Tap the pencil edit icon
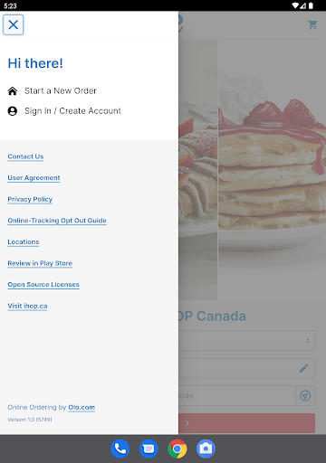326x463 pixels. [304, 368]
